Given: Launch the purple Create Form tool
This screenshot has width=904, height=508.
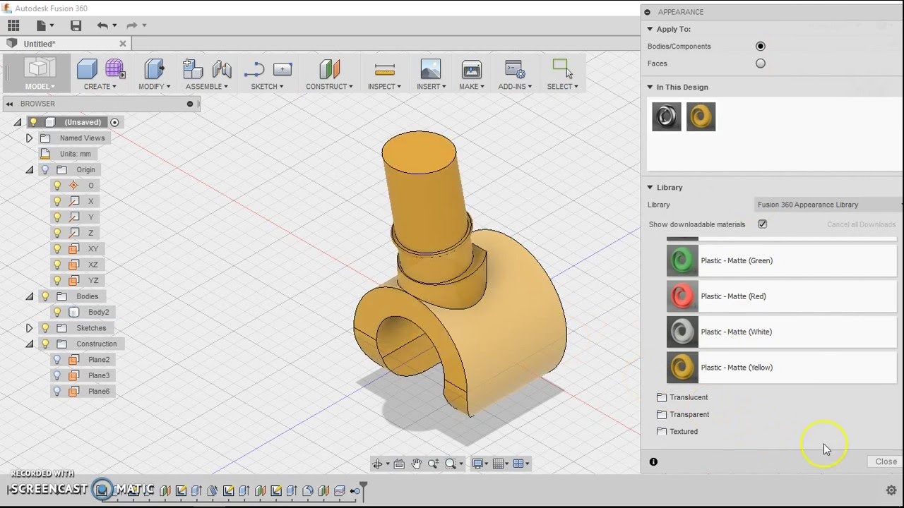Looking at the screenshot, I should tap(115, 68).
